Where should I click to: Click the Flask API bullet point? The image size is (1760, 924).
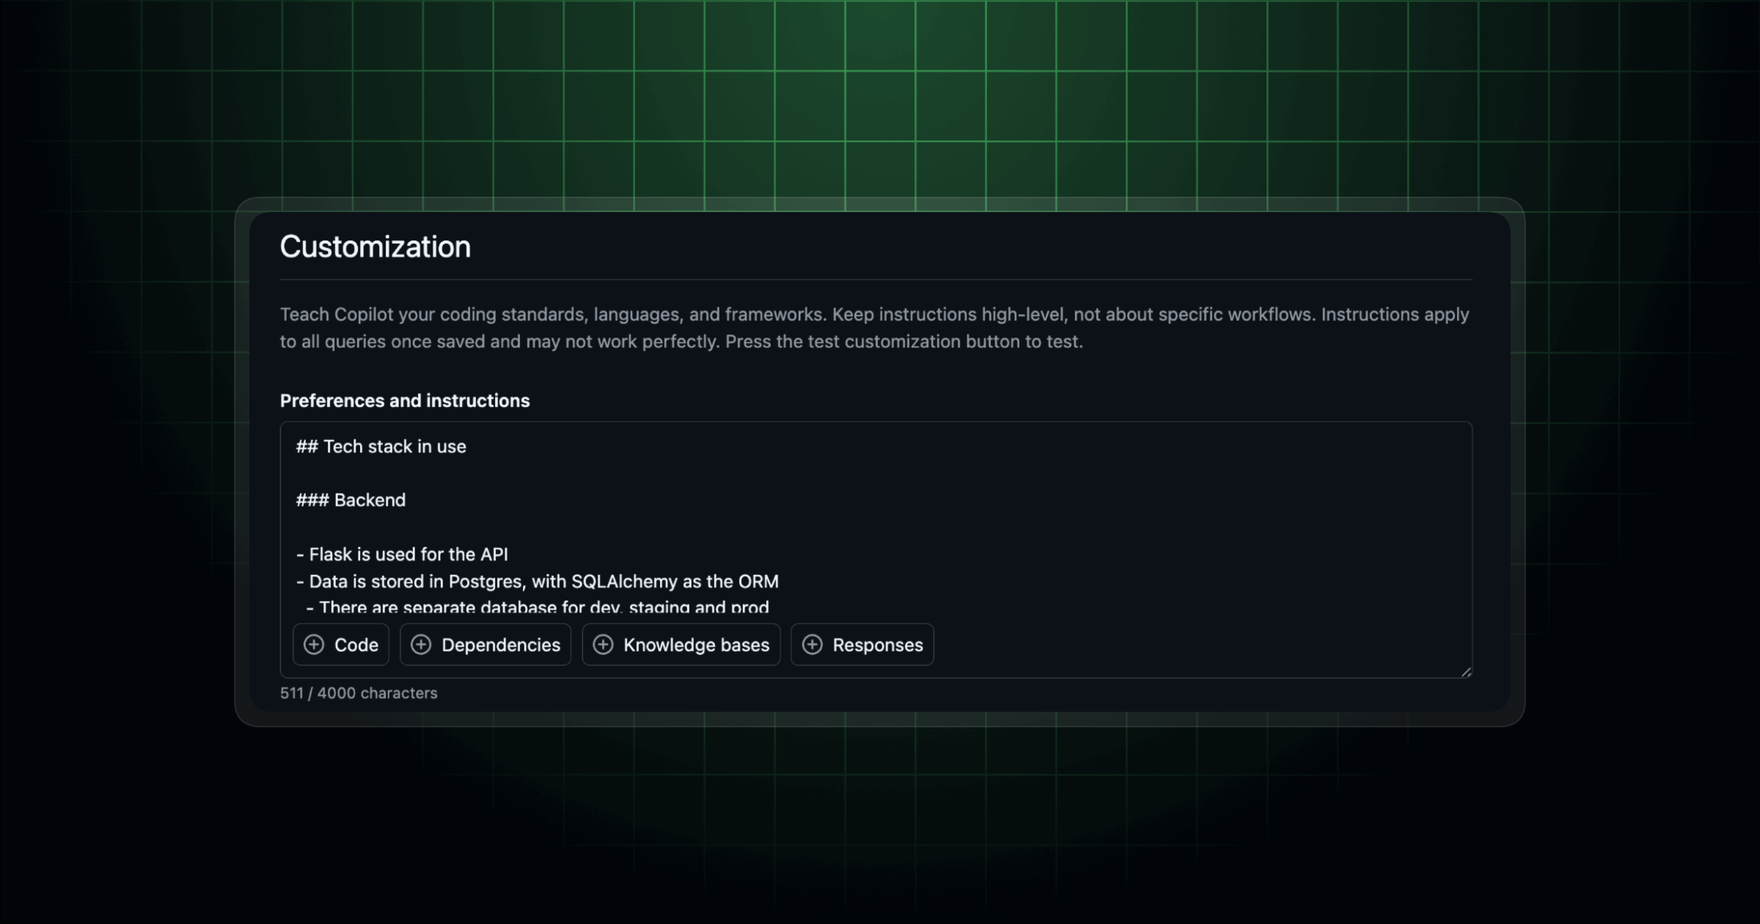pos(402,554)
